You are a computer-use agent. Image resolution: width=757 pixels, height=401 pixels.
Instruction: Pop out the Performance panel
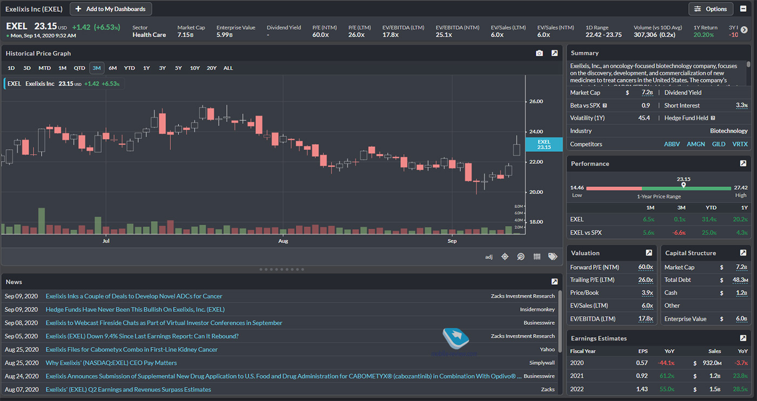click(x=743, y=163)
